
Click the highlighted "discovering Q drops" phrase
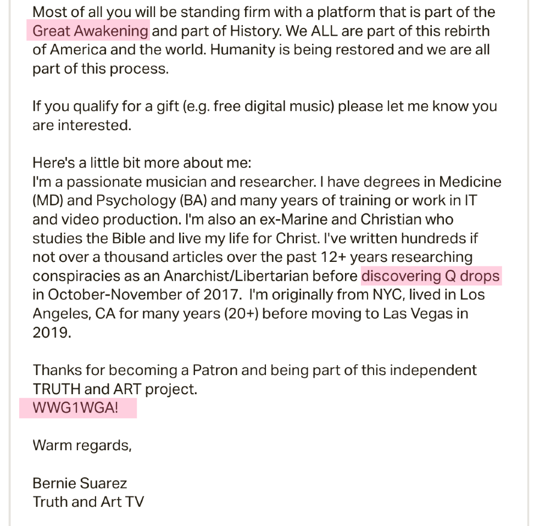[x=431, y=276]
